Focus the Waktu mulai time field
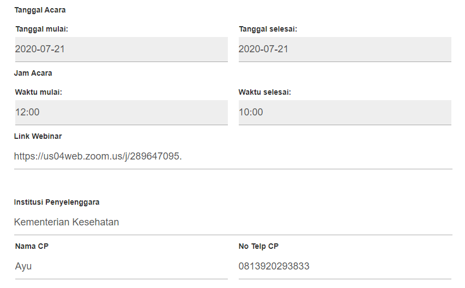The height and width of the screenshot is (288, 465). tap(121, 112)
